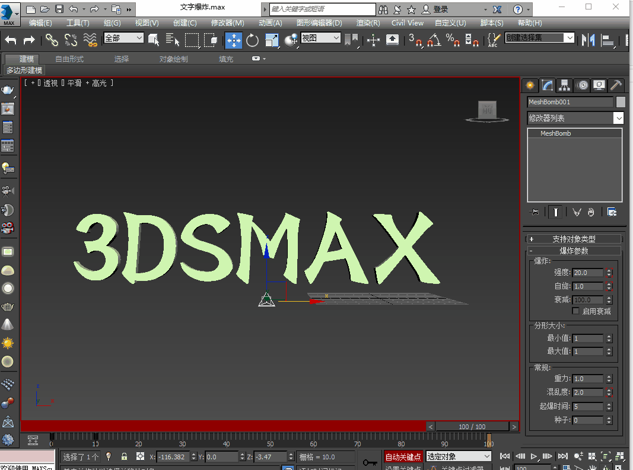
Task: Select the Scale tool
Action: click(272, 40)
